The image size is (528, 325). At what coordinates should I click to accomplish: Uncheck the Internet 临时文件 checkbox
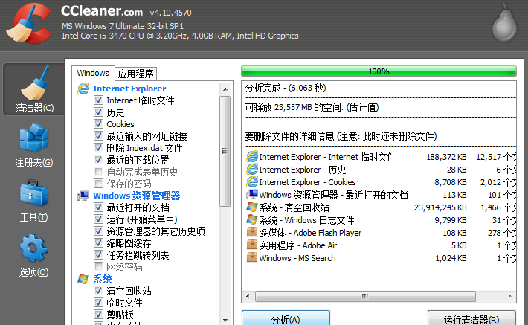[x=98, y=100]
